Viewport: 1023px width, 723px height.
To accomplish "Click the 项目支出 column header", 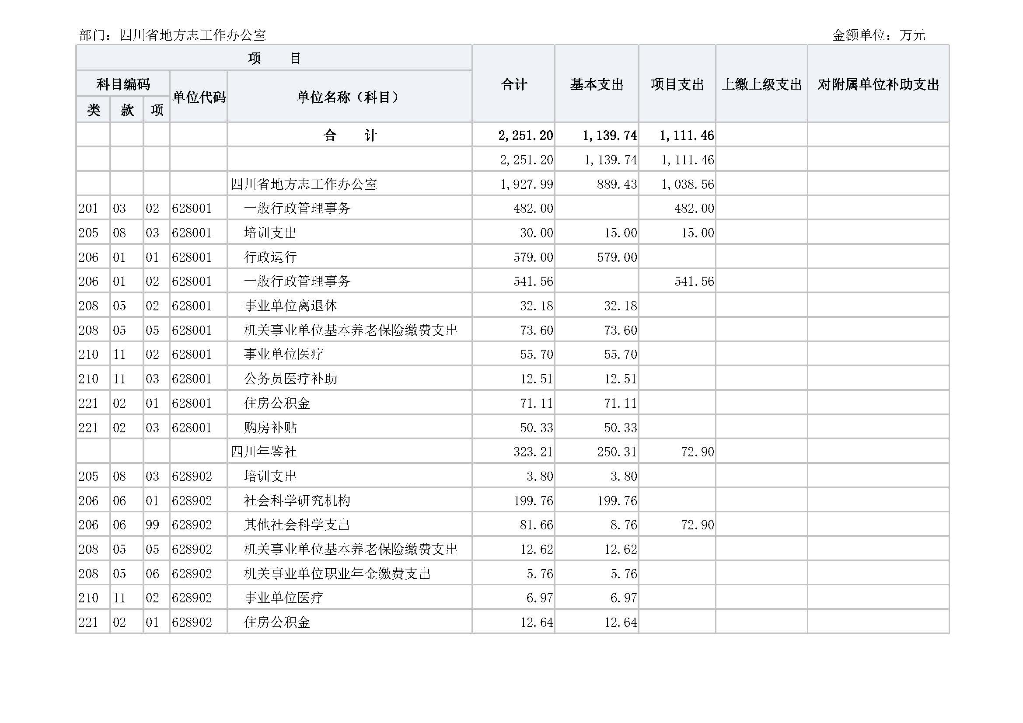I will pos(677,84).
